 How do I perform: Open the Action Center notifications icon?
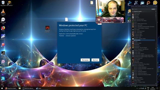[157, 88]
